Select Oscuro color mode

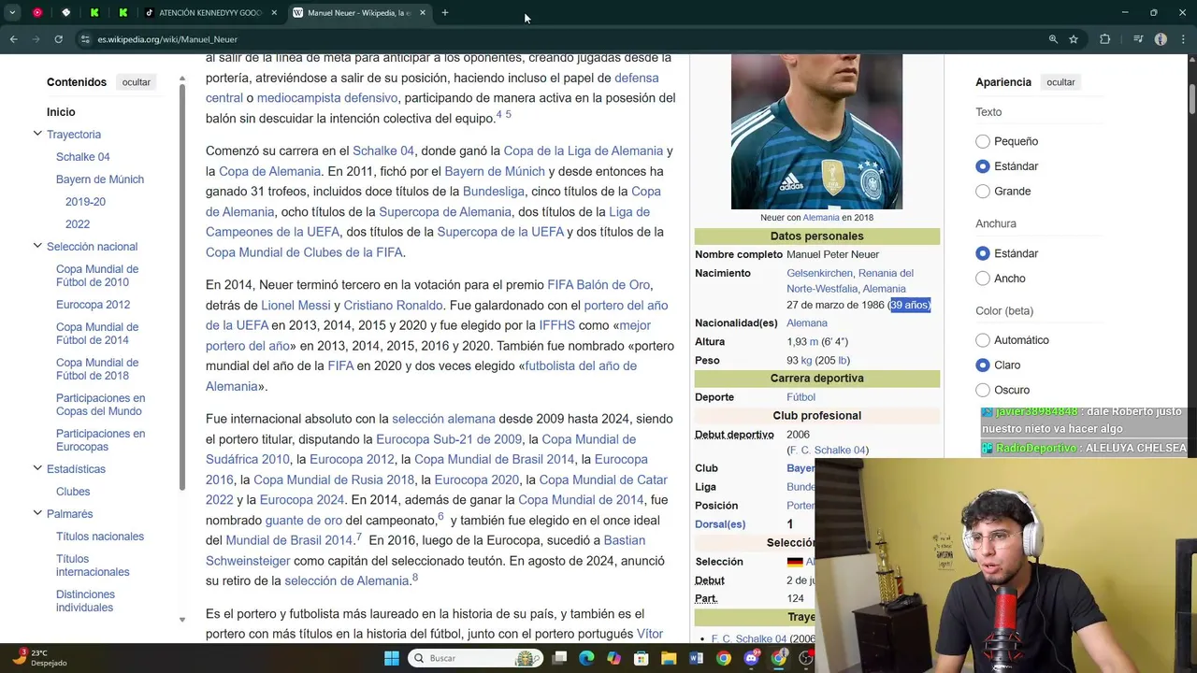pos(983,390)
